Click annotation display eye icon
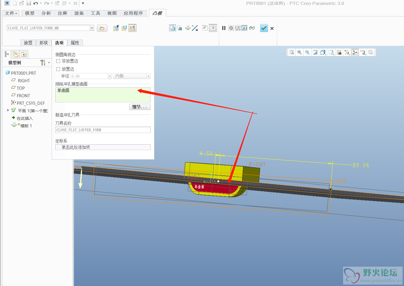This screenshot has height=286, width=404. 363,52
